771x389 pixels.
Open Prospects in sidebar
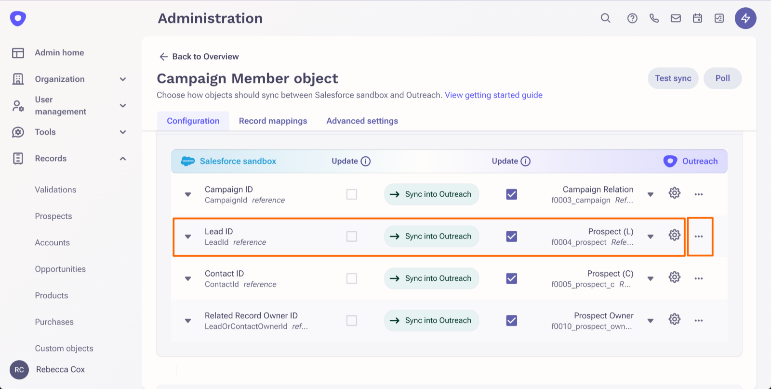(x=53, y=216)
